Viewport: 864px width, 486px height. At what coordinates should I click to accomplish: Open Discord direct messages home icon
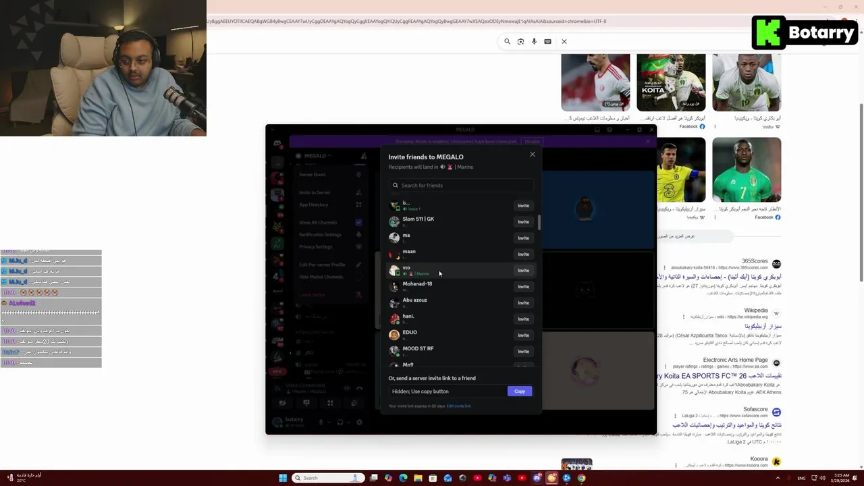277,144
